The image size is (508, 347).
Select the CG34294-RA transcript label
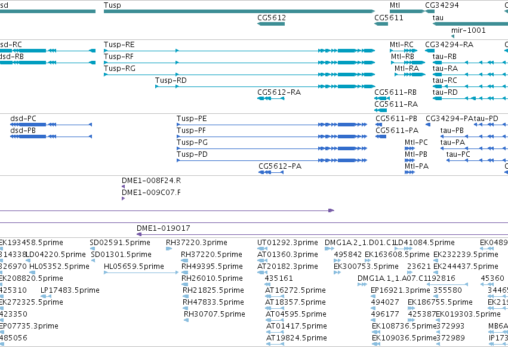(449, 44)
